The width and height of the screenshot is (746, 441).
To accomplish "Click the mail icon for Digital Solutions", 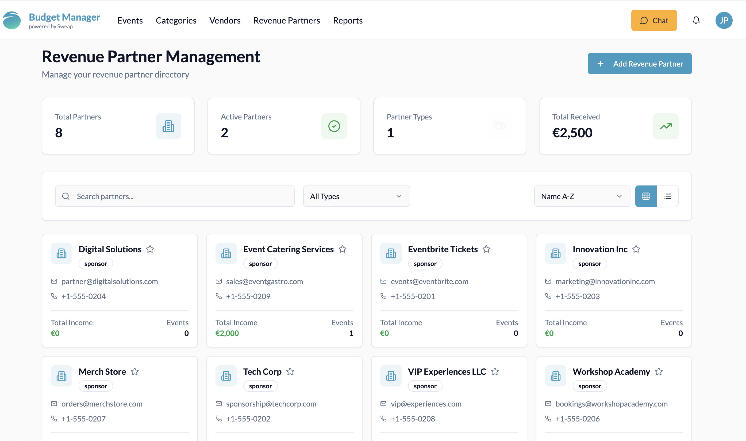I will point(54,281).
